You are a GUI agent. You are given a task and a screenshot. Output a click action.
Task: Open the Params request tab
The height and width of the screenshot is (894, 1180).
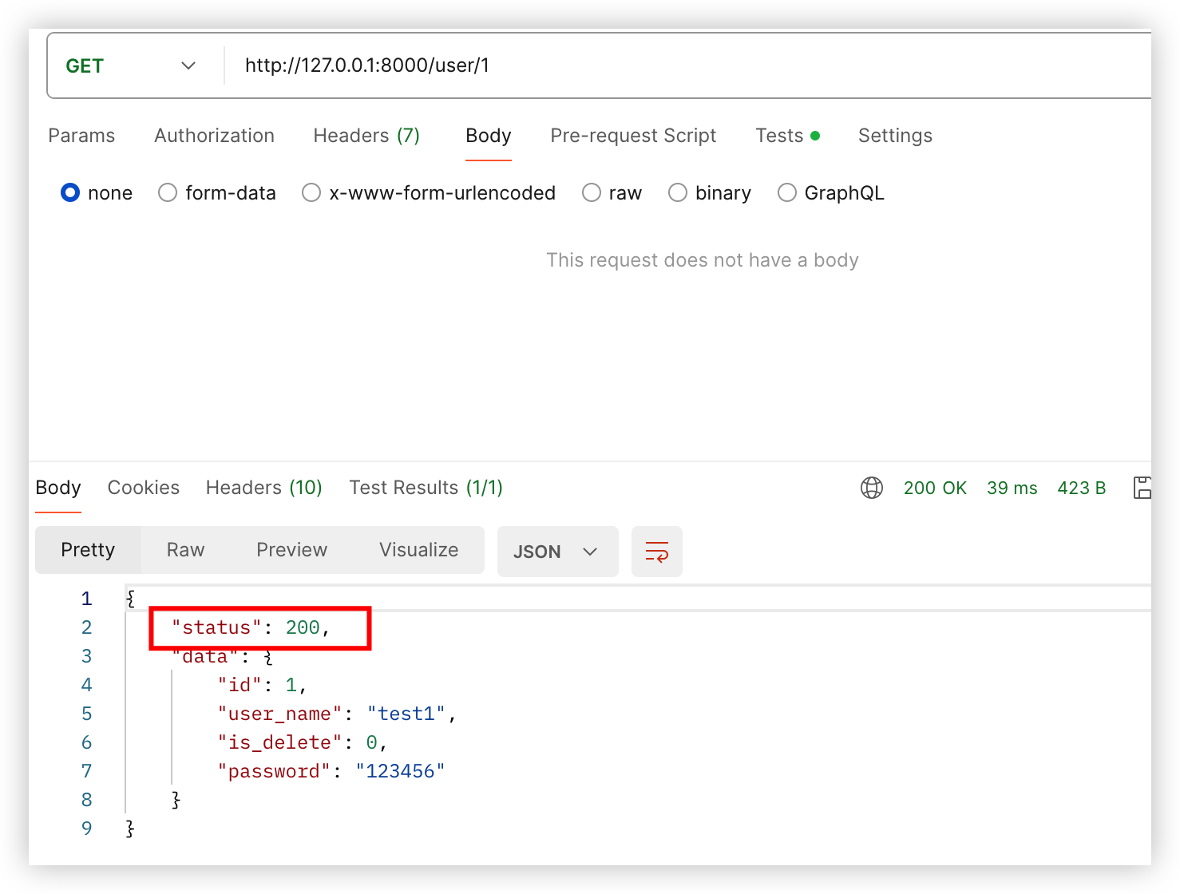81,136
